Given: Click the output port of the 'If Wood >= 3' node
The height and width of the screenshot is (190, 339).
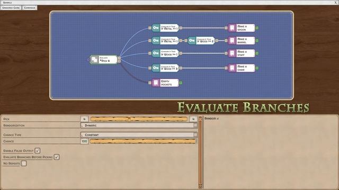Looking at the screenshot, I should [x=181, y=68].
